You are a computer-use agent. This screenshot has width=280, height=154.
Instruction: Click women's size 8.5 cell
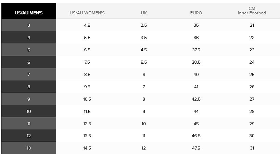click(x=87, y=74)
